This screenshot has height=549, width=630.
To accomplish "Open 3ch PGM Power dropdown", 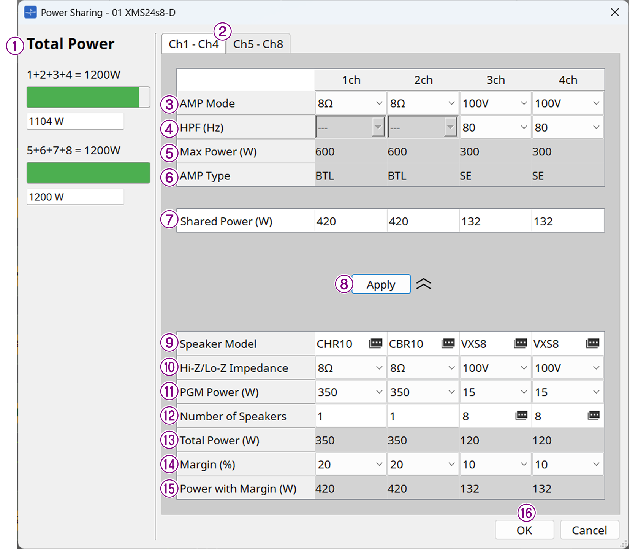I will [x=495, y=392].
